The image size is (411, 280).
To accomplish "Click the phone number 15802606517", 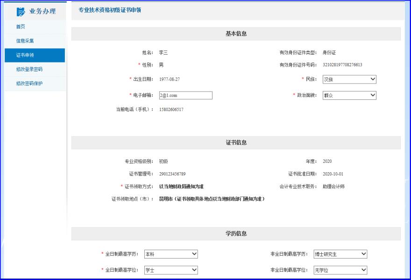I will (171, 110).
